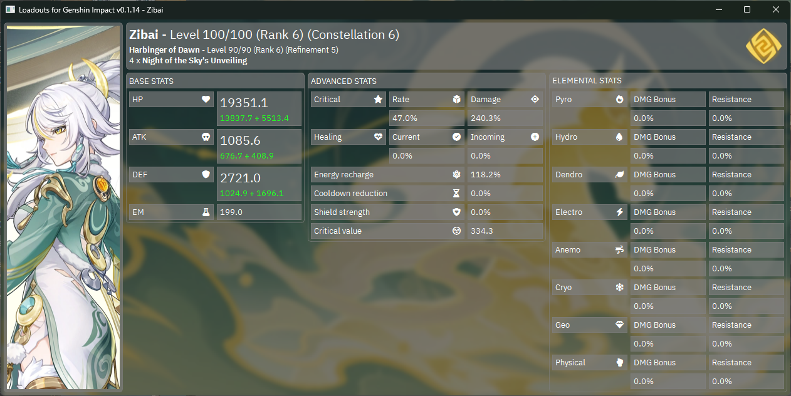The image size is (791, 396).
Task: Click the Critical value 334.3 field
Action: pyautogui.click(x=505, y=231)
